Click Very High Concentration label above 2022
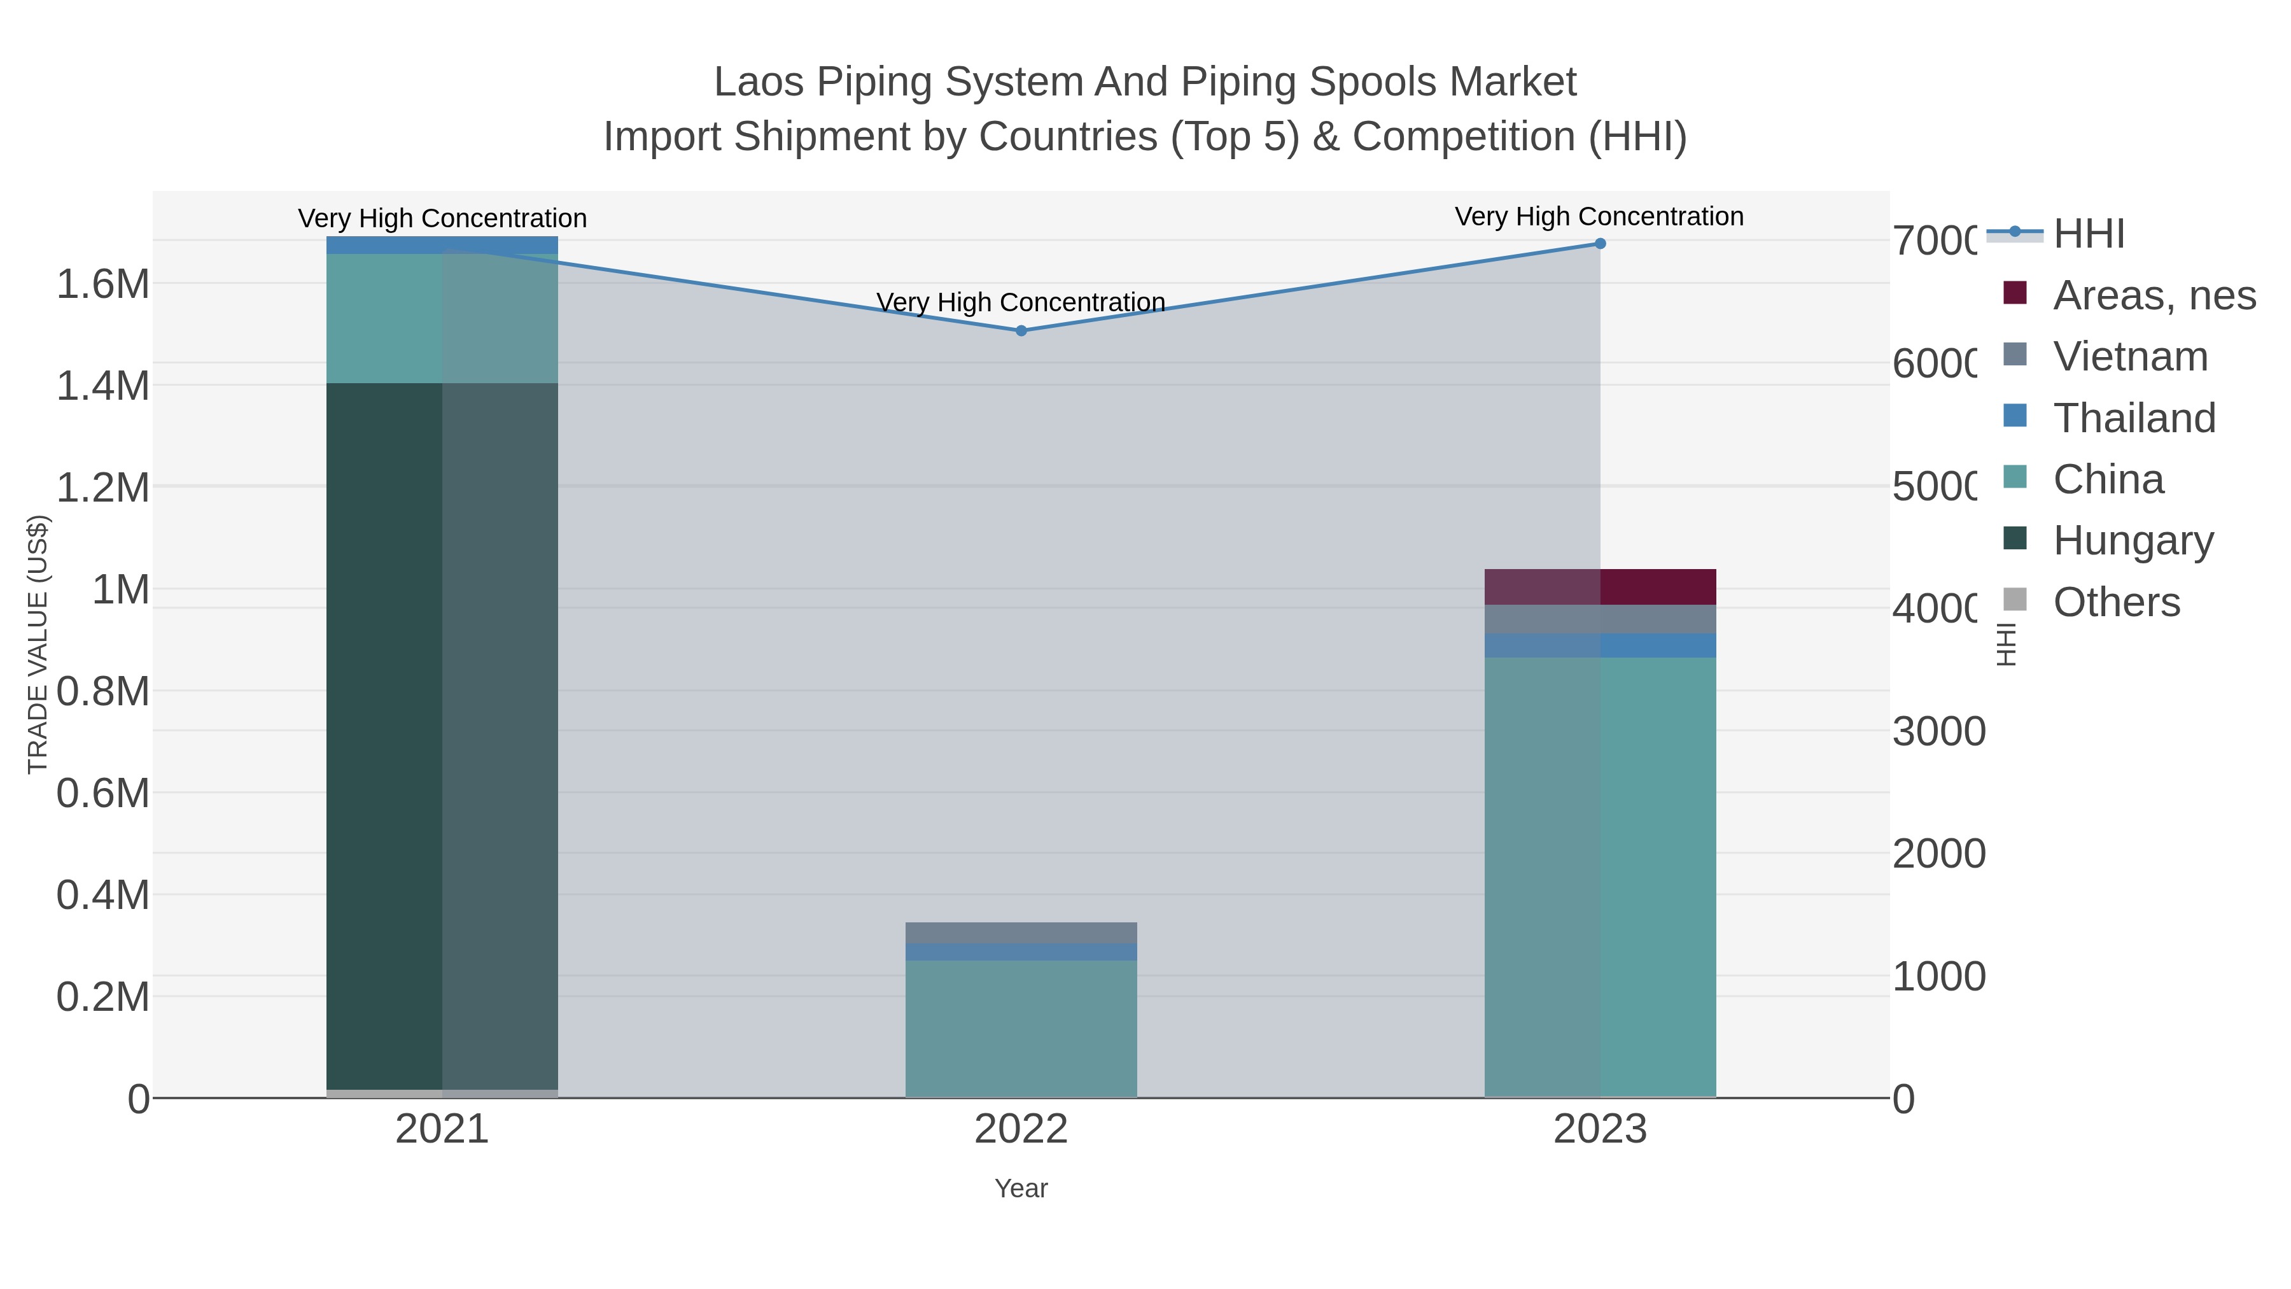 (x=1021, y=302)
